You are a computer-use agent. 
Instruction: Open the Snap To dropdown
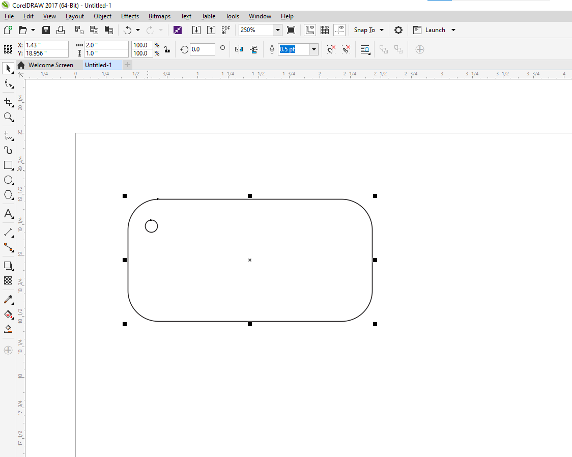tap(368, 30)
